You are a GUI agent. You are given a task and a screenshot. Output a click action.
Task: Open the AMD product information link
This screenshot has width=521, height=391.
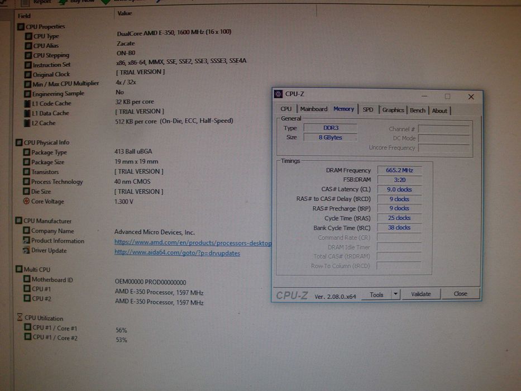point(193,242)
